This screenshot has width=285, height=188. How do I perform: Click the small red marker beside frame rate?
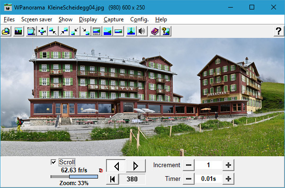101,170
